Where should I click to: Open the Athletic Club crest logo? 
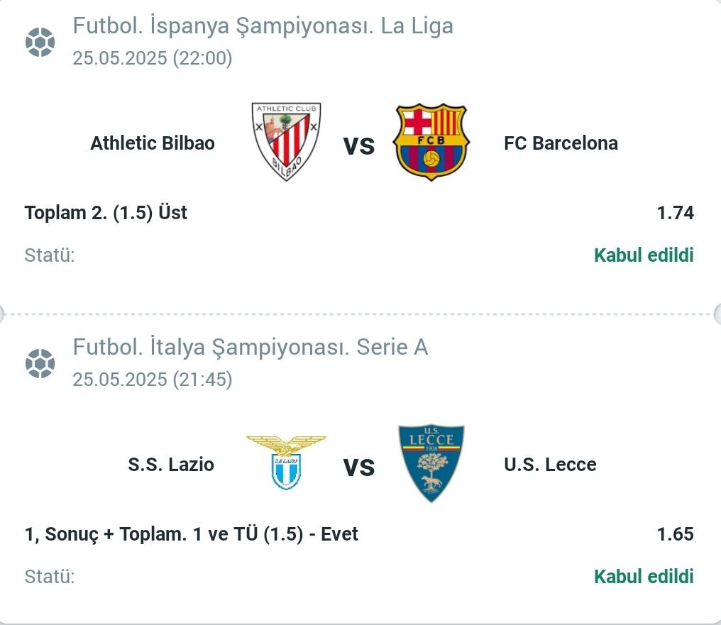pyautogui.click(x=286, y=142)
